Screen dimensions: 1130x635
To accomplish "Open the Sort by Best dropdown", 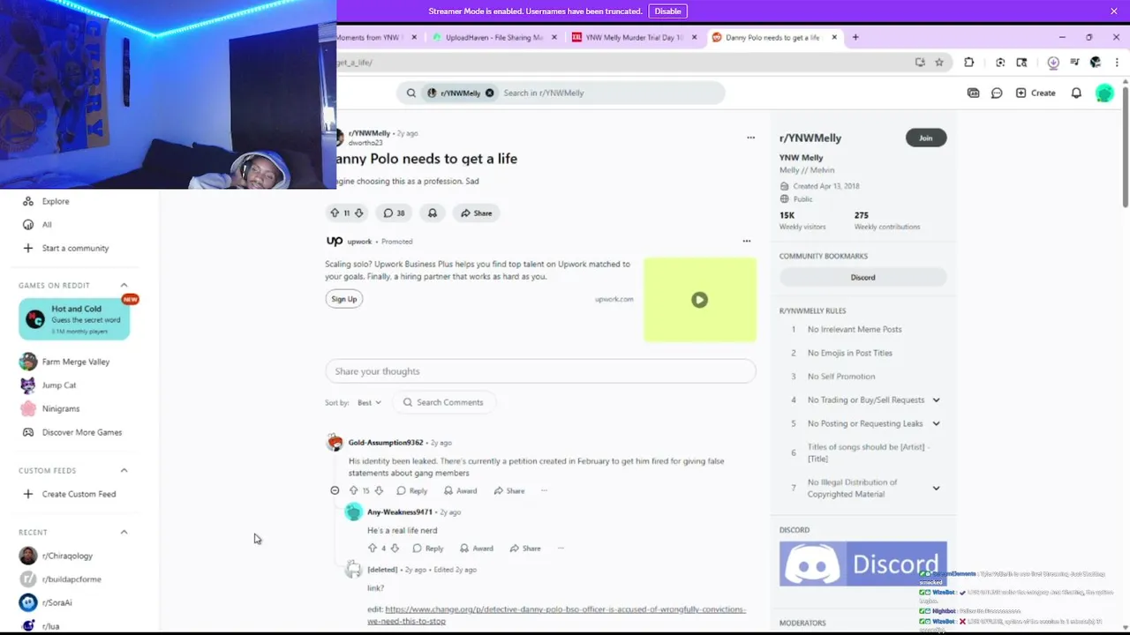I will 369,402.
